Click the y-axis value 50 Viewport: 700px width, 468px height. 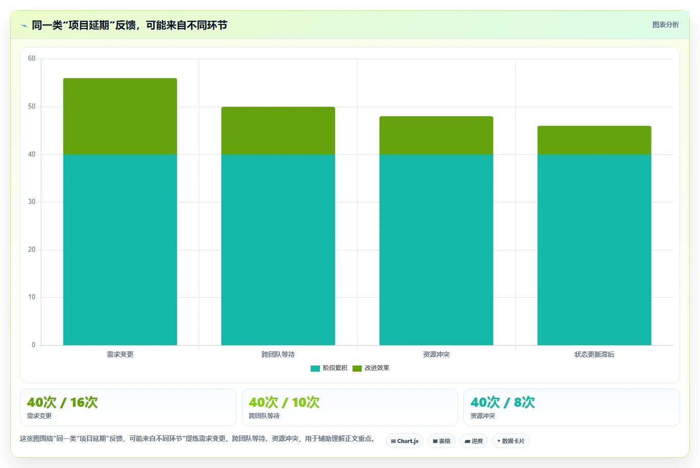coord(32,107)
